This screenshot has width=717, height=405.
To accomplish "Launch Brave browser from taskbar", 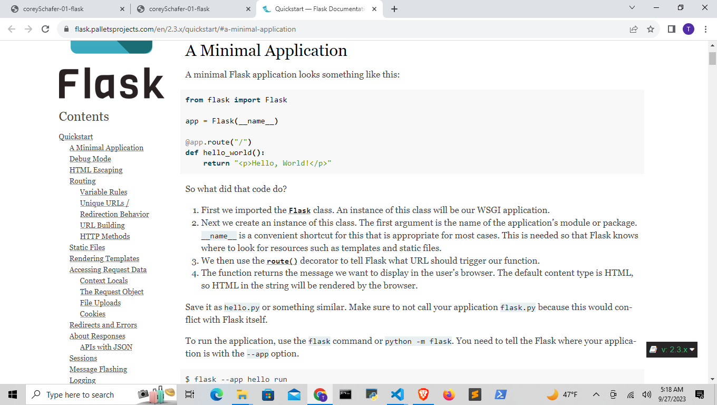I will click(x=423, y=394).
